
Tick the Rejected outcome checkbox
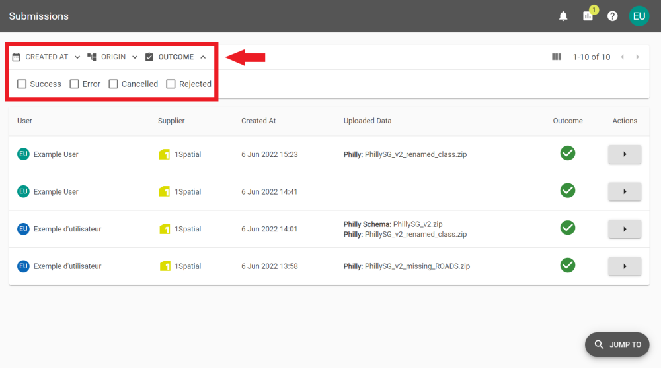click(x=171, y=84)
